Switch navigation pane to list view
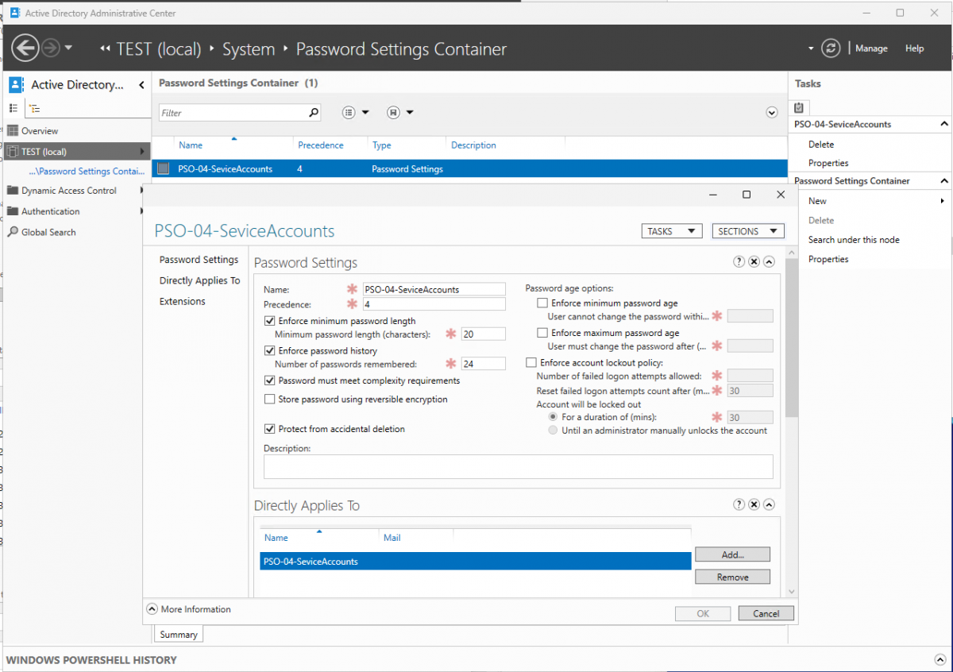The width and height of the screenshot is (953, 672). click(14, 109)
